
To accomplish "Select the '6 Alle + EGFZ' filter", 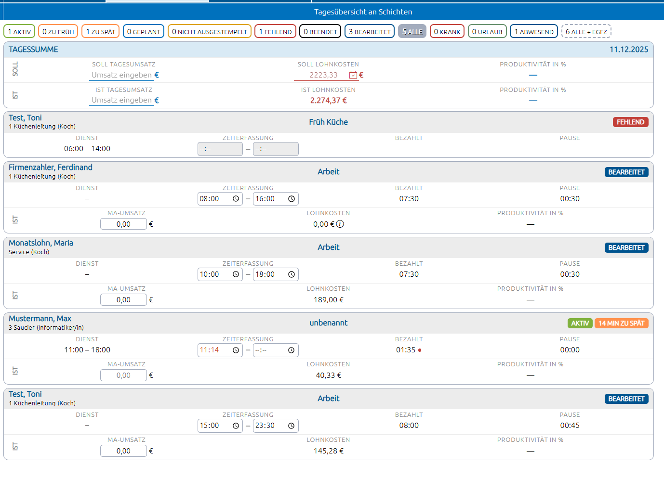I will point(586,32).
